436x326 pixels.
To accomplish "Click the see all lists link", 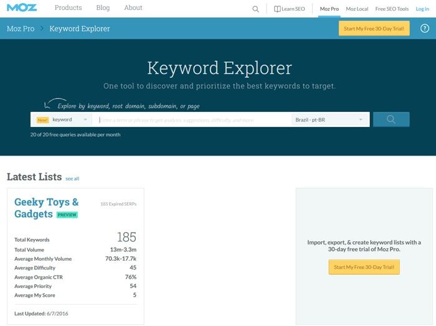I will pos(72,179).
